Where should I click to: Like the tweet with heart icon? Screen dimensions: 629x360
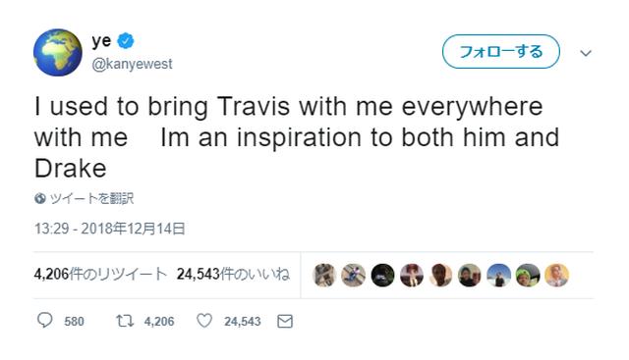coord(204,321)
